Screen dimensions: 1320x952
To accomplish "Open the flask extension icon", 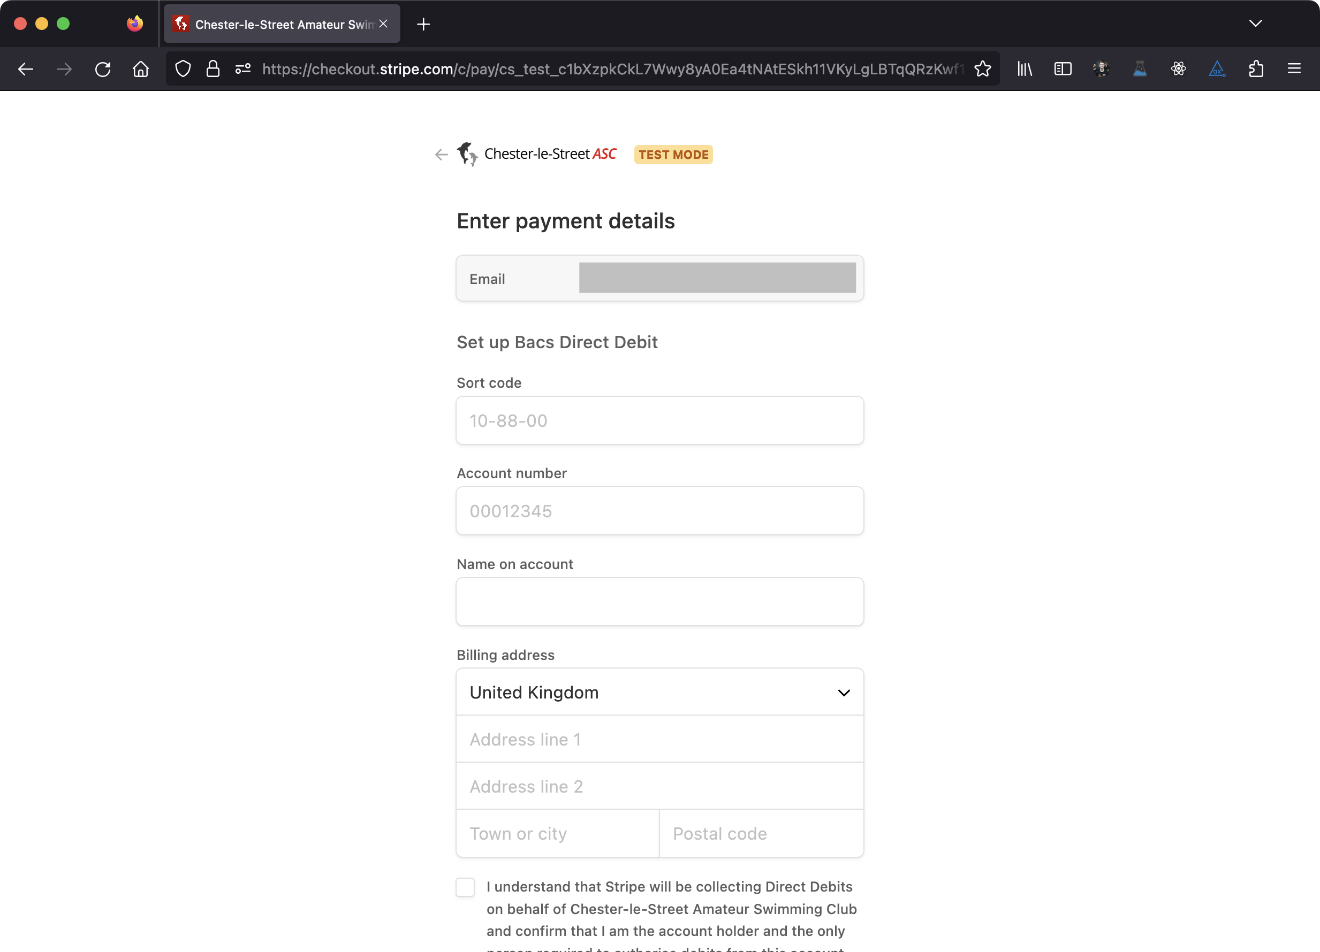I will (x=1140, y=69).
